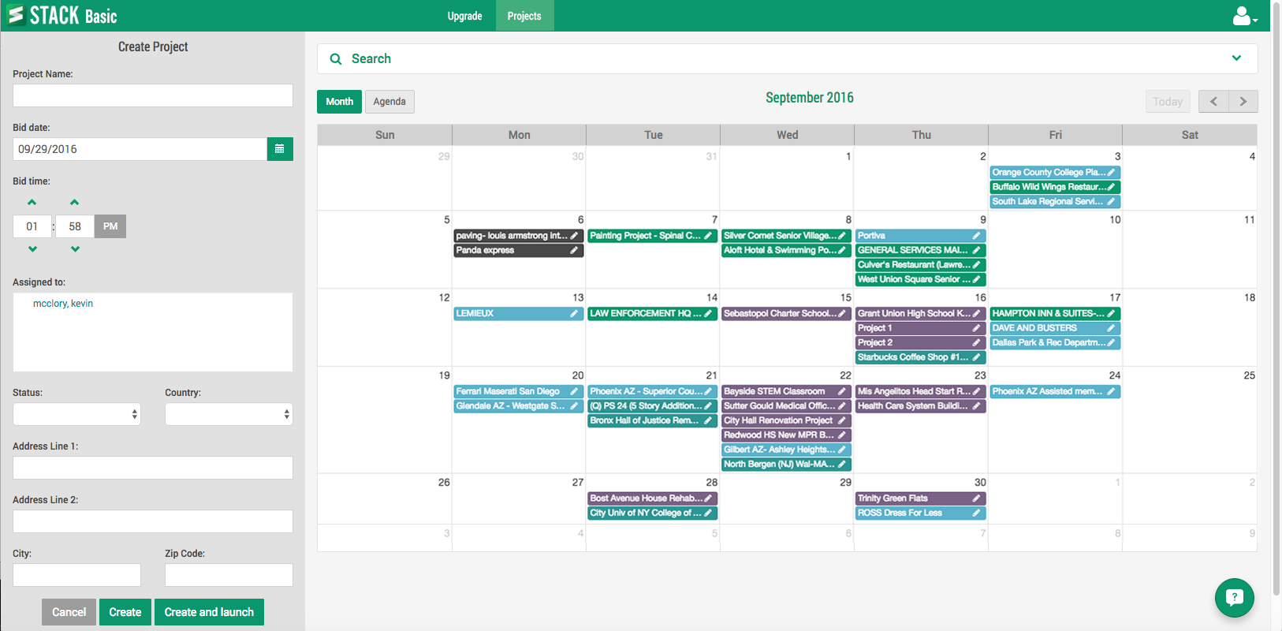Viewport: 1282px width, 631px height.
Task: Click the Create and launch button
Action: tap(209, 612)
